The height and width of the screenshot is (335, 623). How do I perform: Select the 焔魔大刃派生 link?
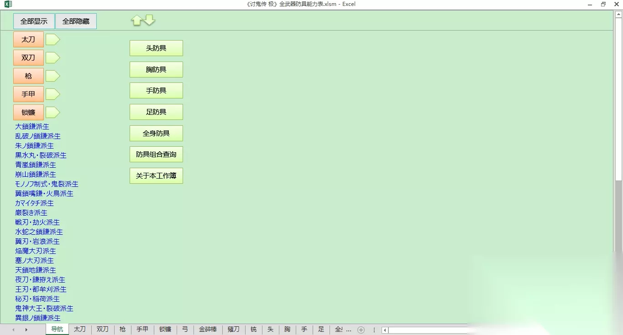tap(36, 251)
